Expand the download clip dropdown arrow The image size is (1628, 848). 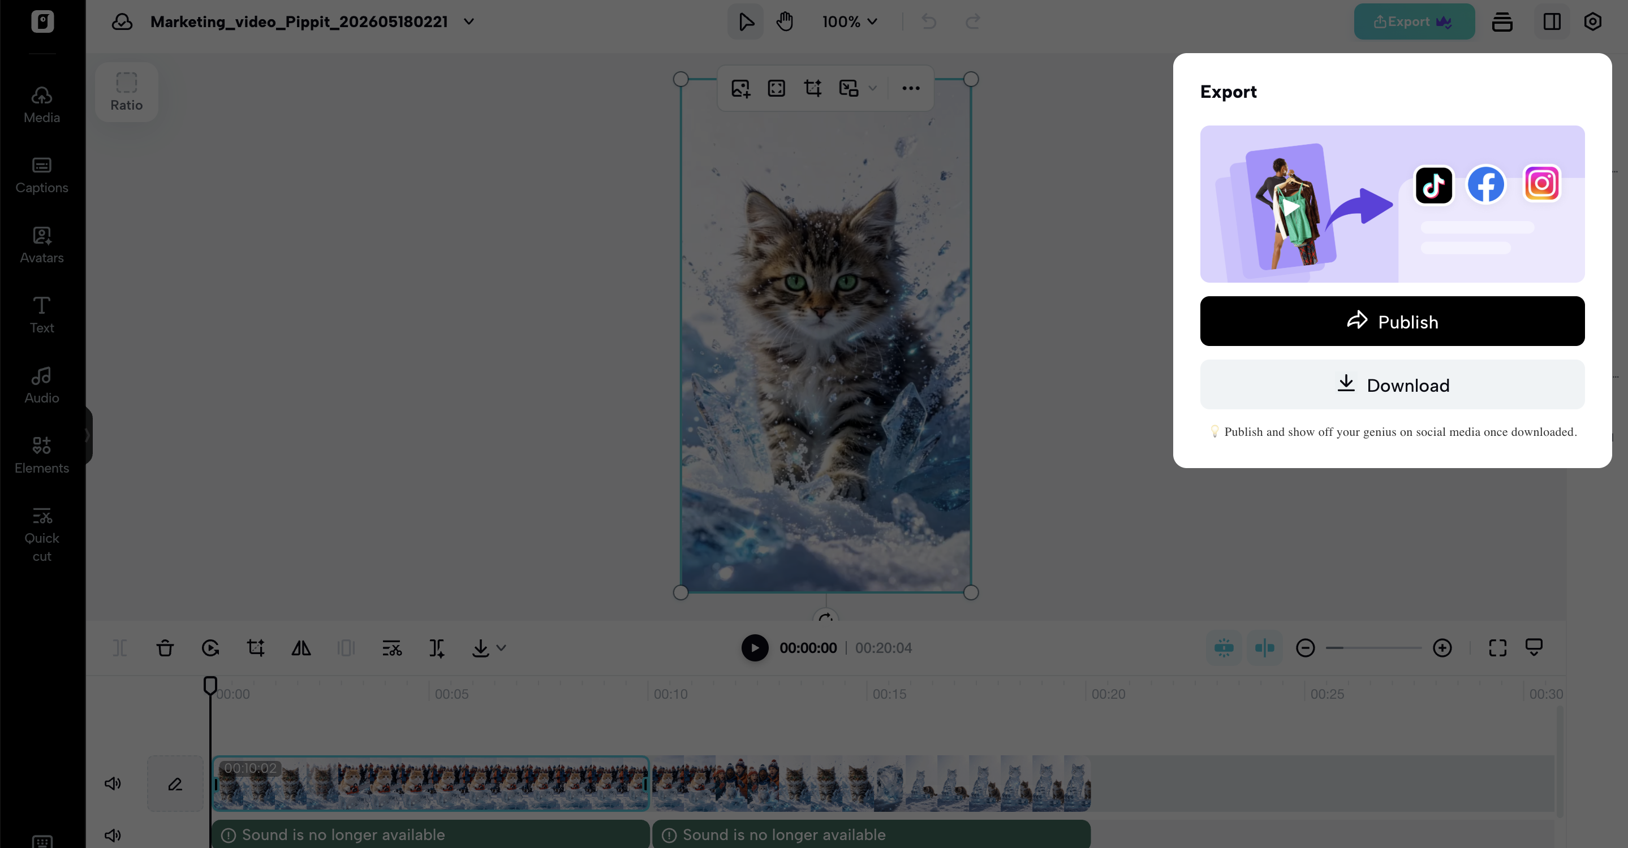[x=501, y=648]
